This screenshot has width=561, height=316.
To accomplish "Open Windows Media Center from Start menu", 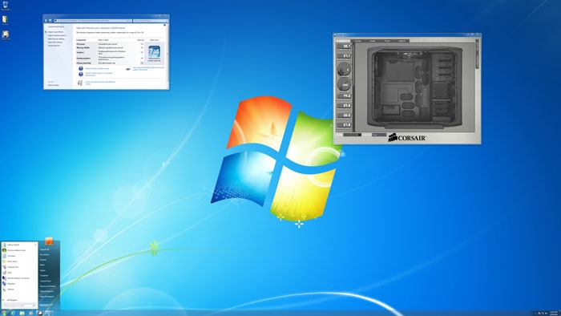I will point(16,250).
